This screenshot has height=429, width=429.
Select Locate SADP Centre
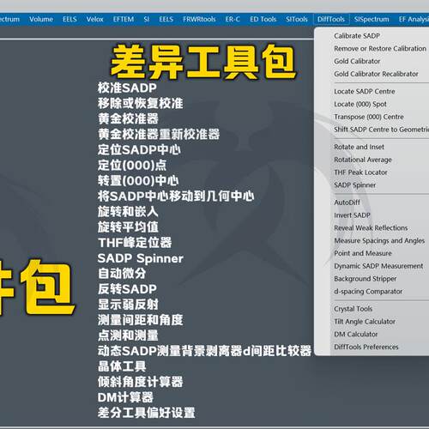pos(365,92)
